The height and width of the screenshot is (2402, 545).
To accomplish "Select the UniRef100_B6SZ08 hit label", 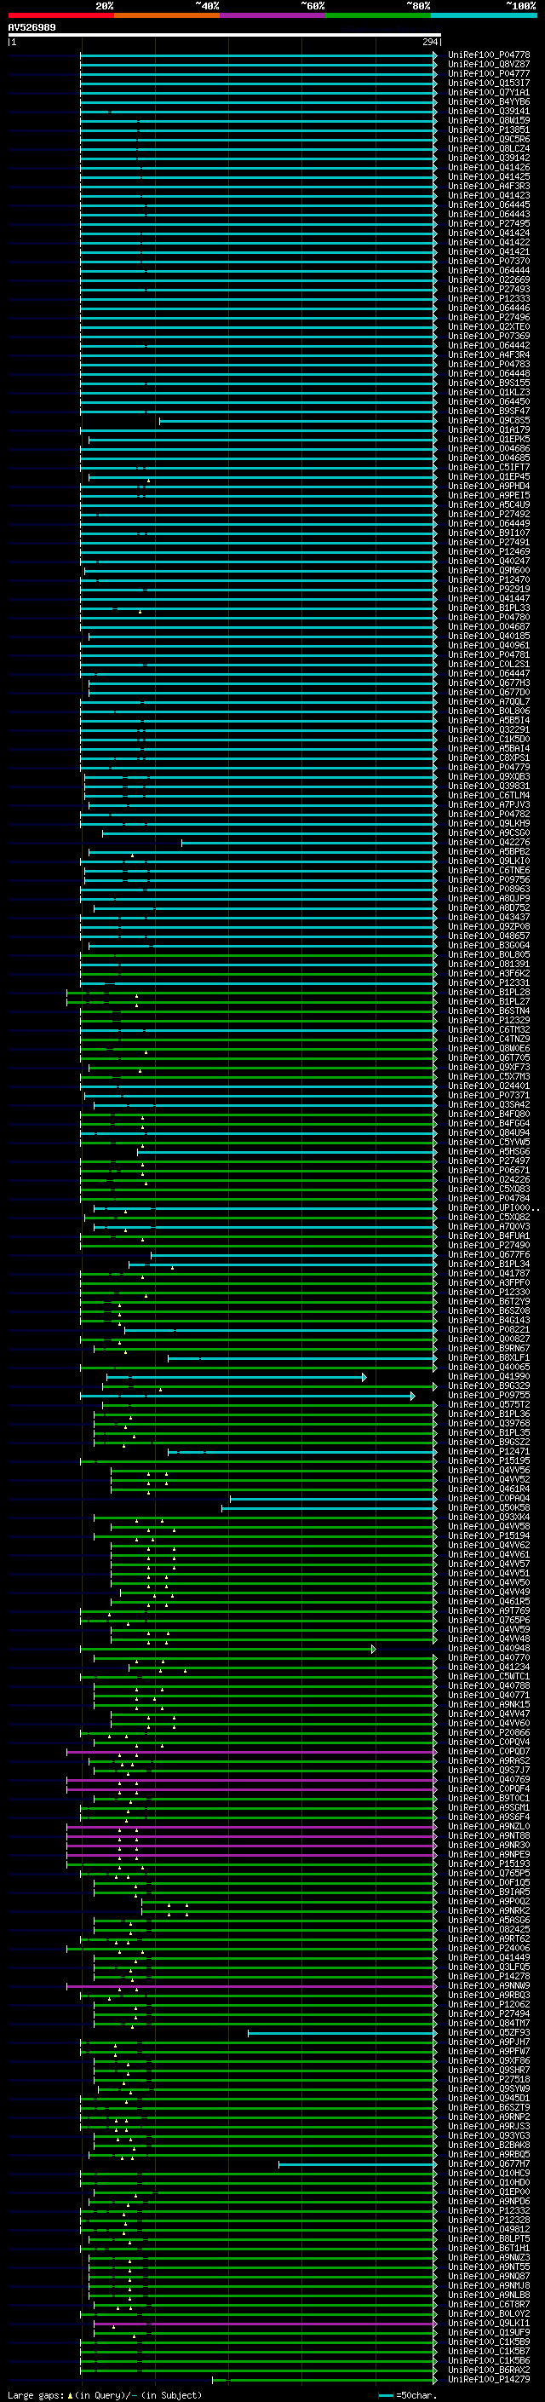I will (489, 1311).
